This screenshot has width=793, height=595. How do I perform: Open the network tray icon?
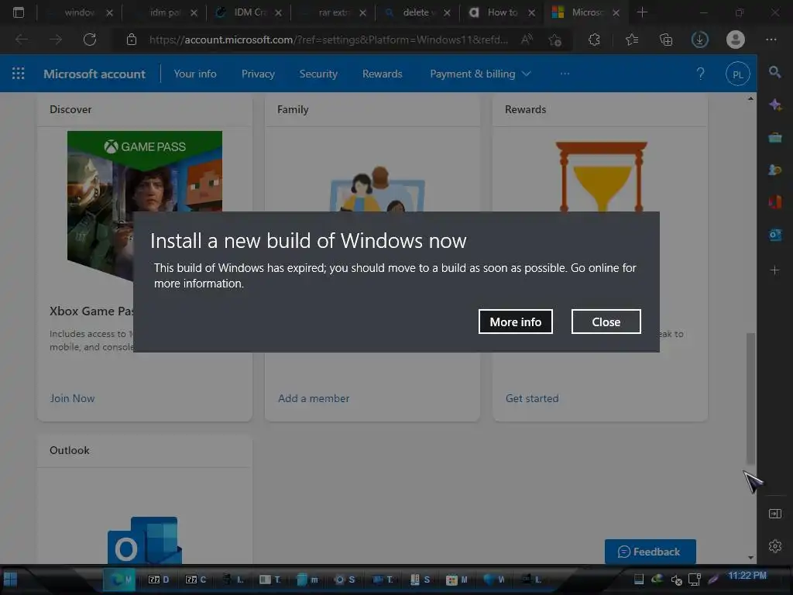tap(695, 580)
